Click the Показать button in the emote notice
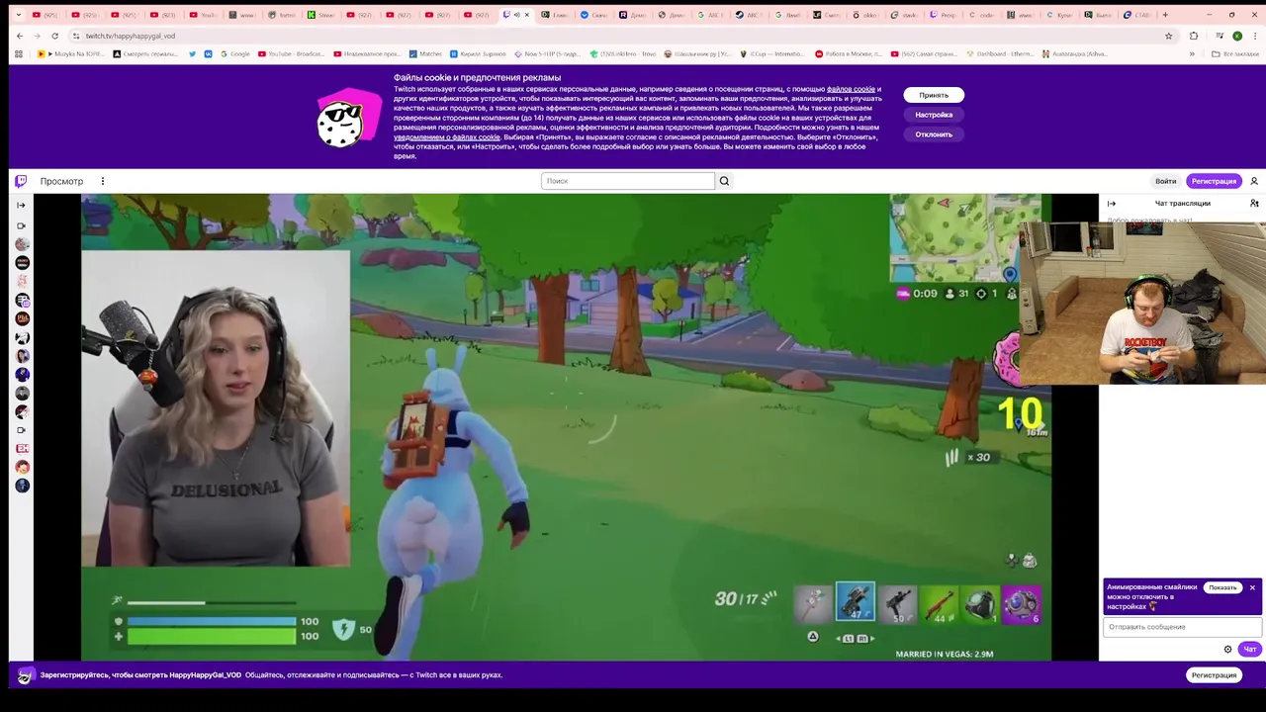1266x712 pixels. tap(1222, 587)
